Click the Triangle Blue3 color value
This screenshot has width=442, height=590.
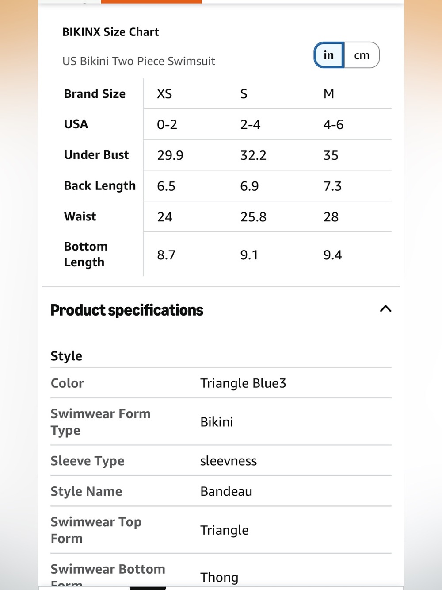point(243,383)
